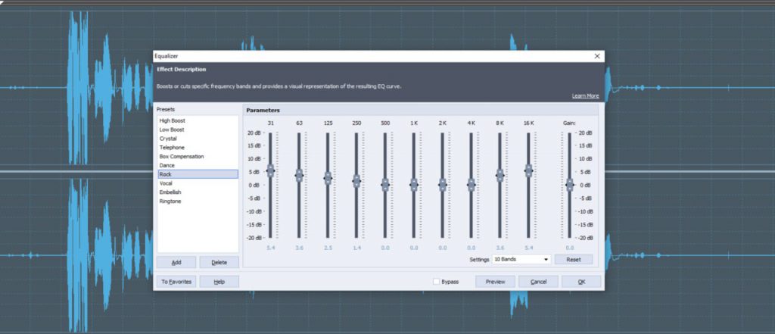
Task: Click the Gain slider handle
Action: pyautogui.click(x=569, y=184)
